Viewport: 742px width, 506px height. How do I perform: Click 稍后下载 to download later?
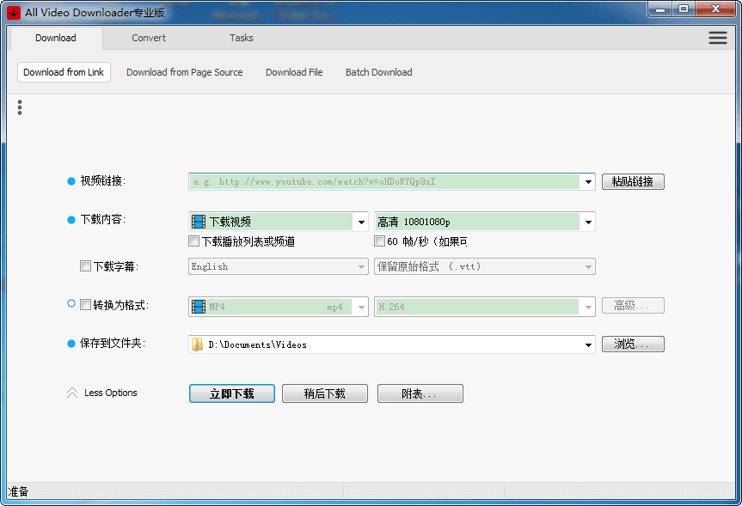[x=325, y=393]
